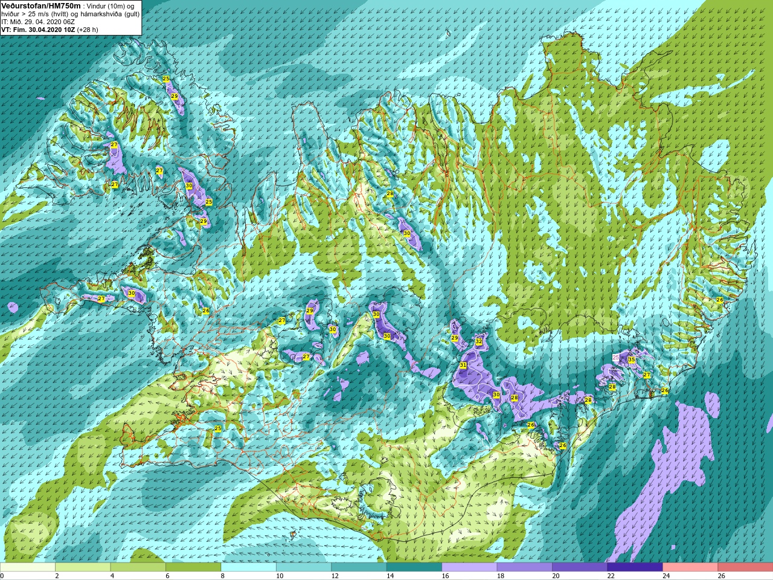Click the white 25 marker beside the 35 label
This screenshot has height=580, width=773.
click(x=616, y=358)
